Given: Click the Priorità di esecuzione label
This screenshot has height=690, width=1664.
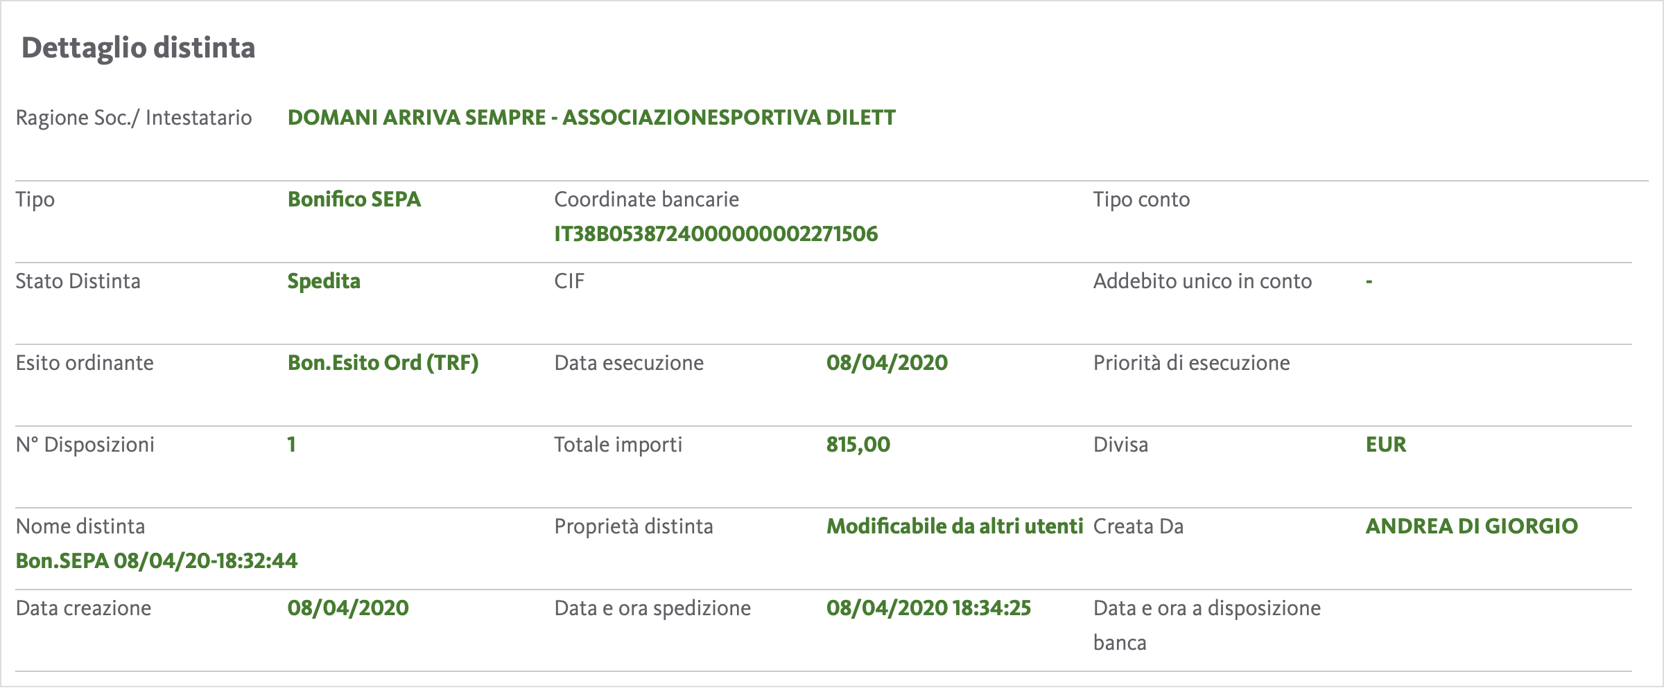Looking at the screenshot, I should (x=1191, y=363).
